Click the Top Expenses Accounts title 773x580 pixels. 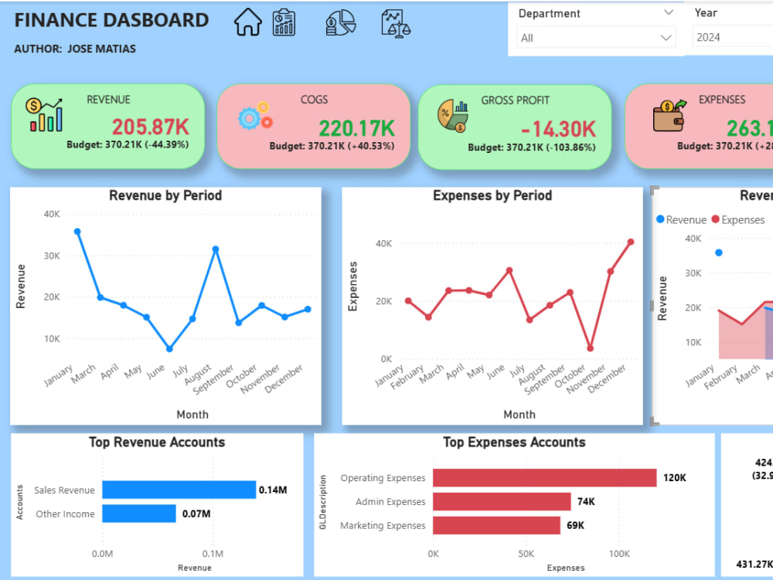514,442
